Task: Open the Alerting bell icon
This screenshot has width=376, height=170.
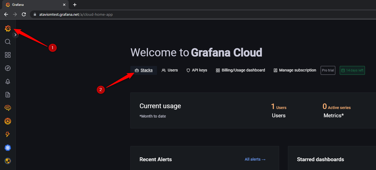Action: 8,81
